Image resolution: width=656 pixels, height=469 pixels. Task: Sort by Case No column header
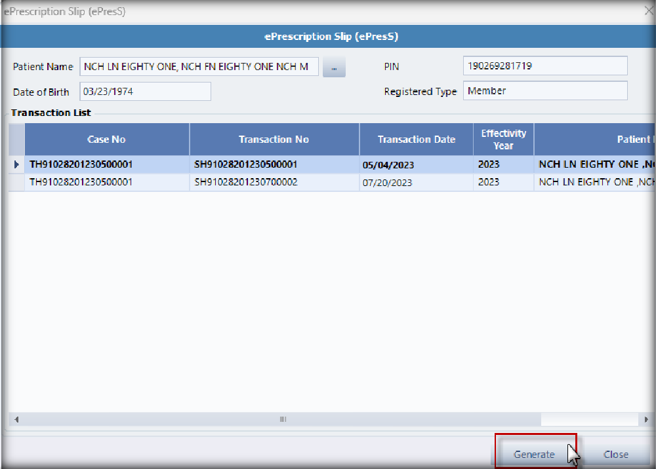pyautogui.click(x=106, y=140)
